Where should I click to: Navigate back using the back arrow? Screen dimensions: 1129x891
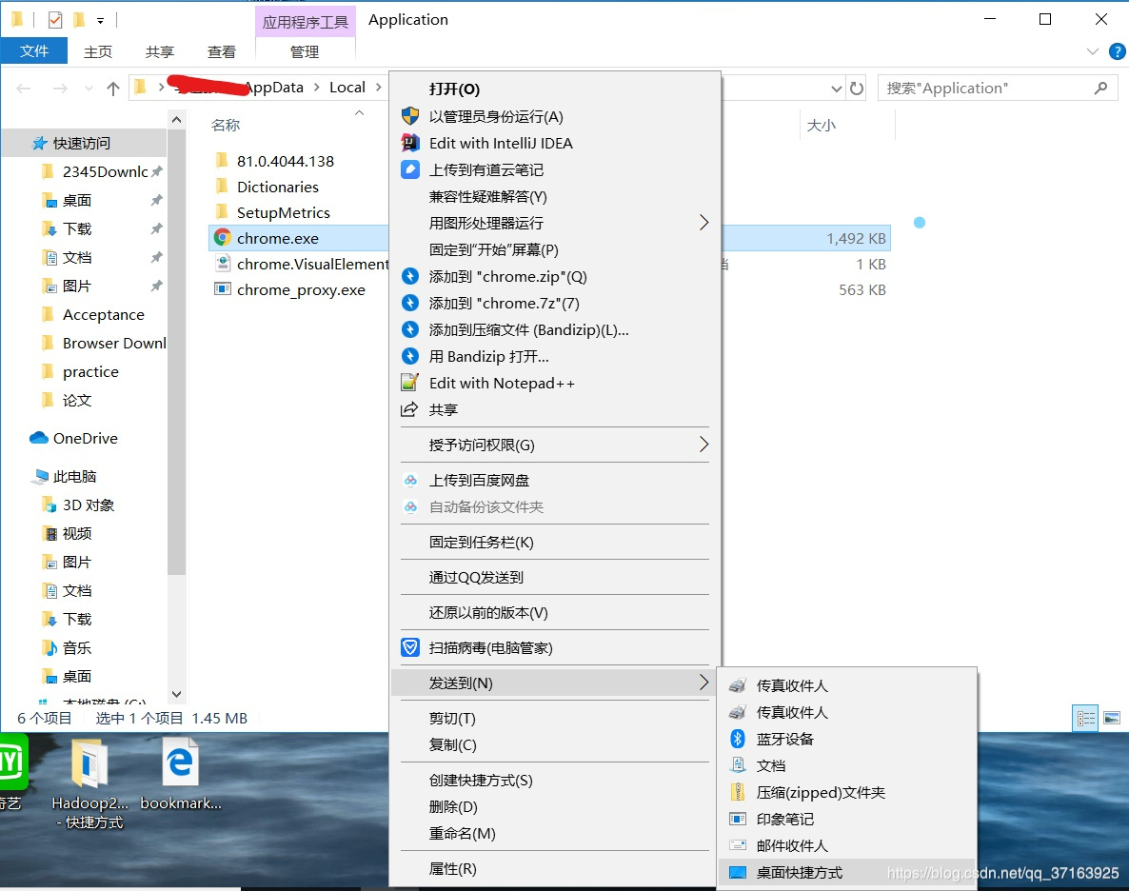(x=23, y=88)
